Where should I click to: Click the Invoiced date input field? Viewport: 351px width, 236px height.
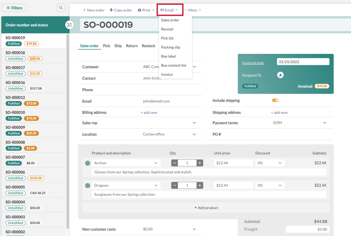[303, 61]
